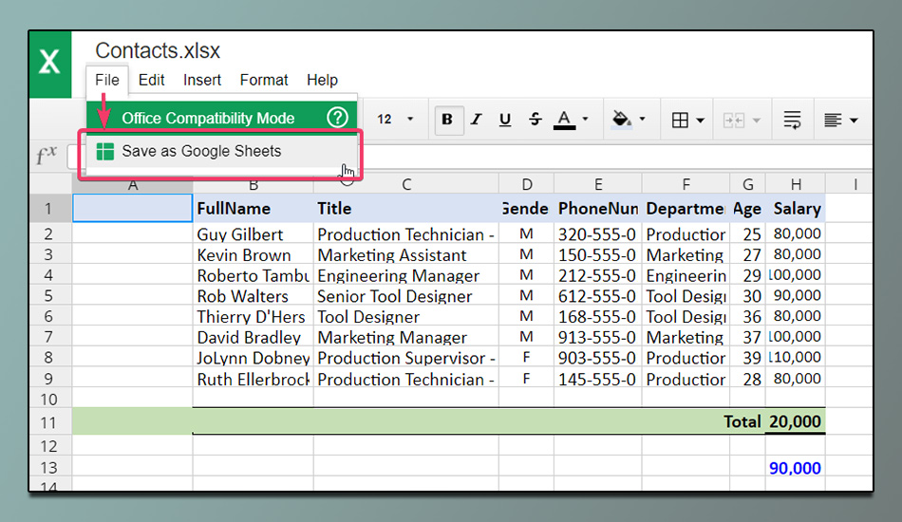Apply strikethrough formatting icon

[535, 120]
